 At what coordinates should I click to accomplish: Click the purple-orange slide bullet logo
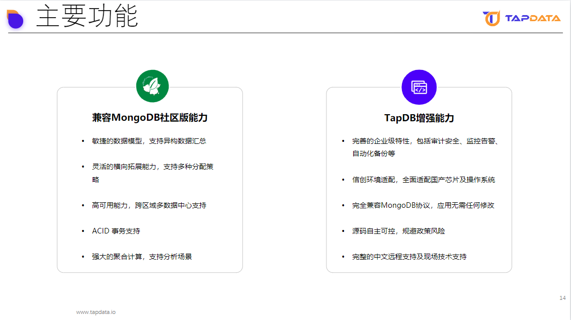(x=15, y=19)
